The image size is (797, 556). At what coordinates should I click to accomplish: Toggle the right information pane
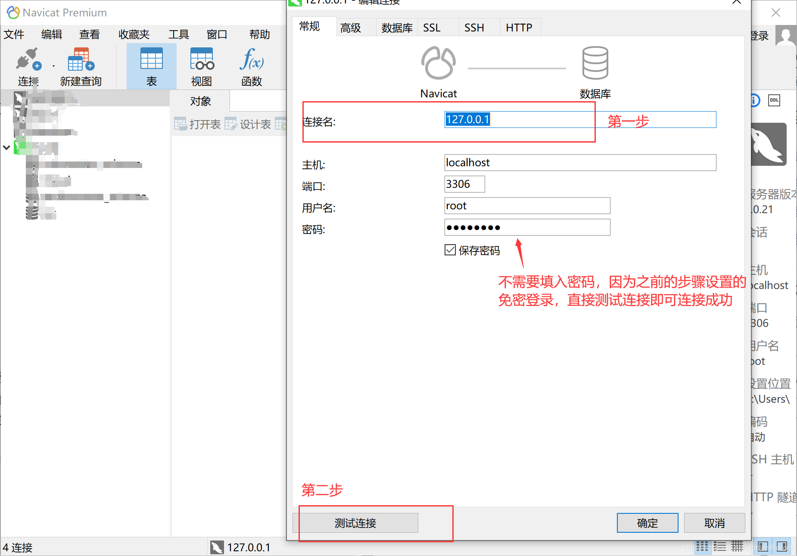point(782,547)
